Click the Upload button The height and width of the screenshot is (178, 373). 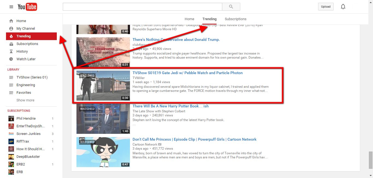point(326,7)
